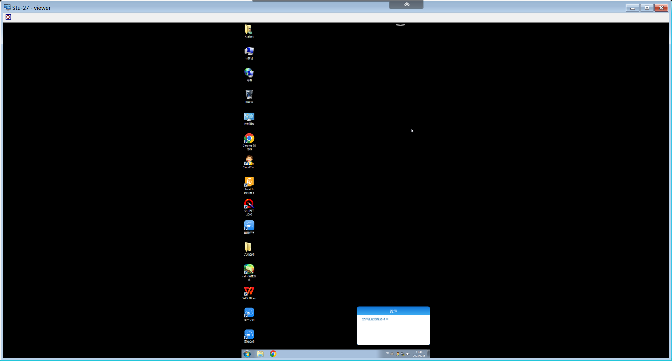The height and width of the screenshot is (361, 672).
Task: Click the 提示 notification header
Action: pos(393,311)
